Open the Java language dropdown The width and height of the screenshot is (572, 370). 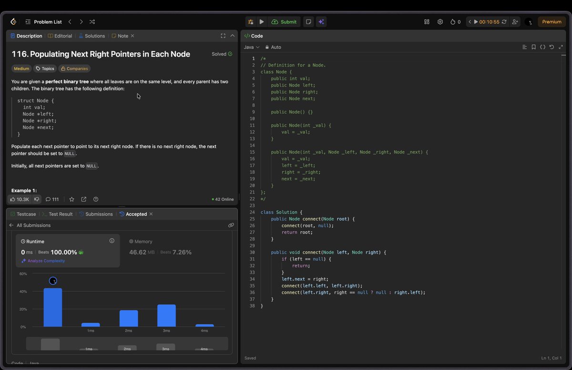pyautogui.click(x=252, y=47)
